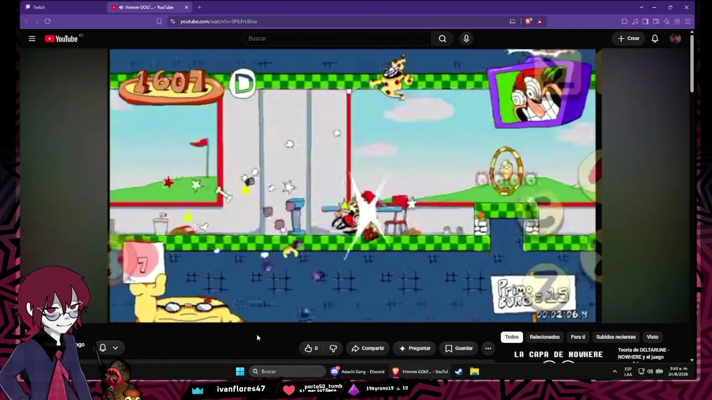712x400 pixels.
Task: Select the Relacionados filter chip
Action: click(545, 337)
